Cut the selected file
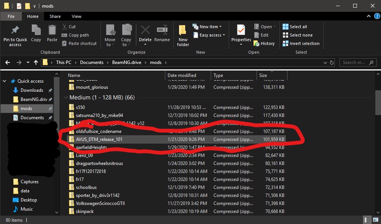This screenshot has width=381, height=224. [69, 27]
